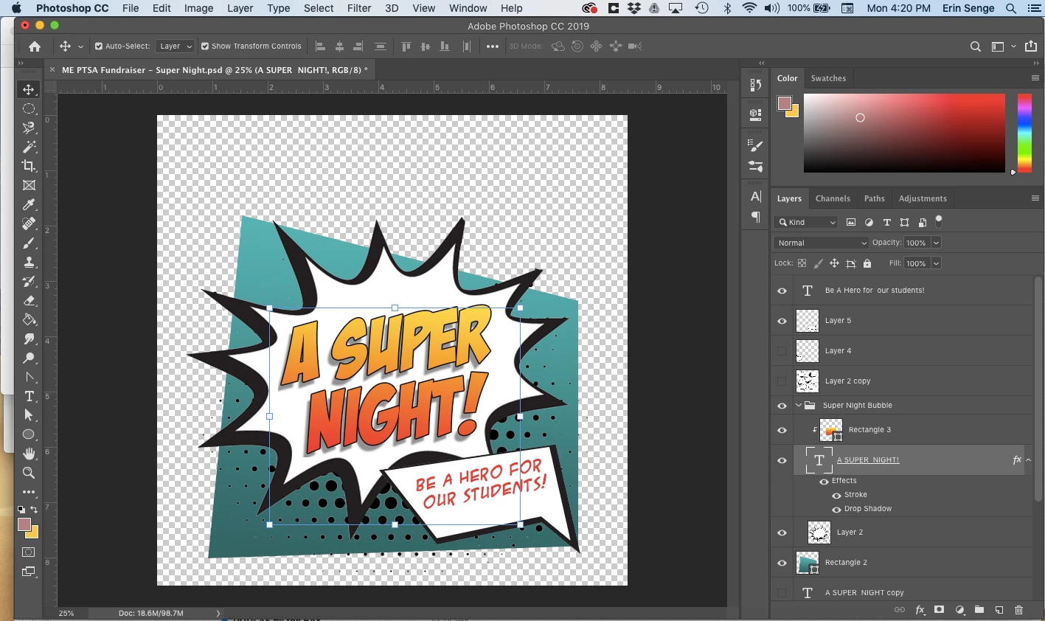Open the Layer menu
The image size is (1045, 621).
(240, 8)
